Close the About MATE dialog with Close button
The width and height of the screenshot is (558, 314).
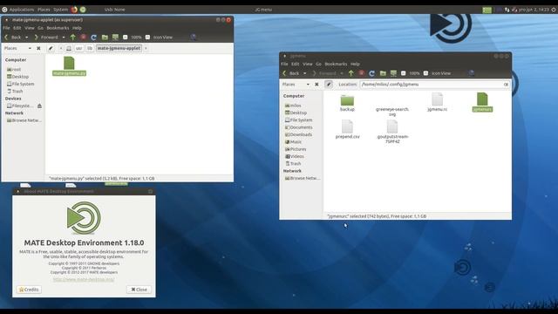(139, 290)
